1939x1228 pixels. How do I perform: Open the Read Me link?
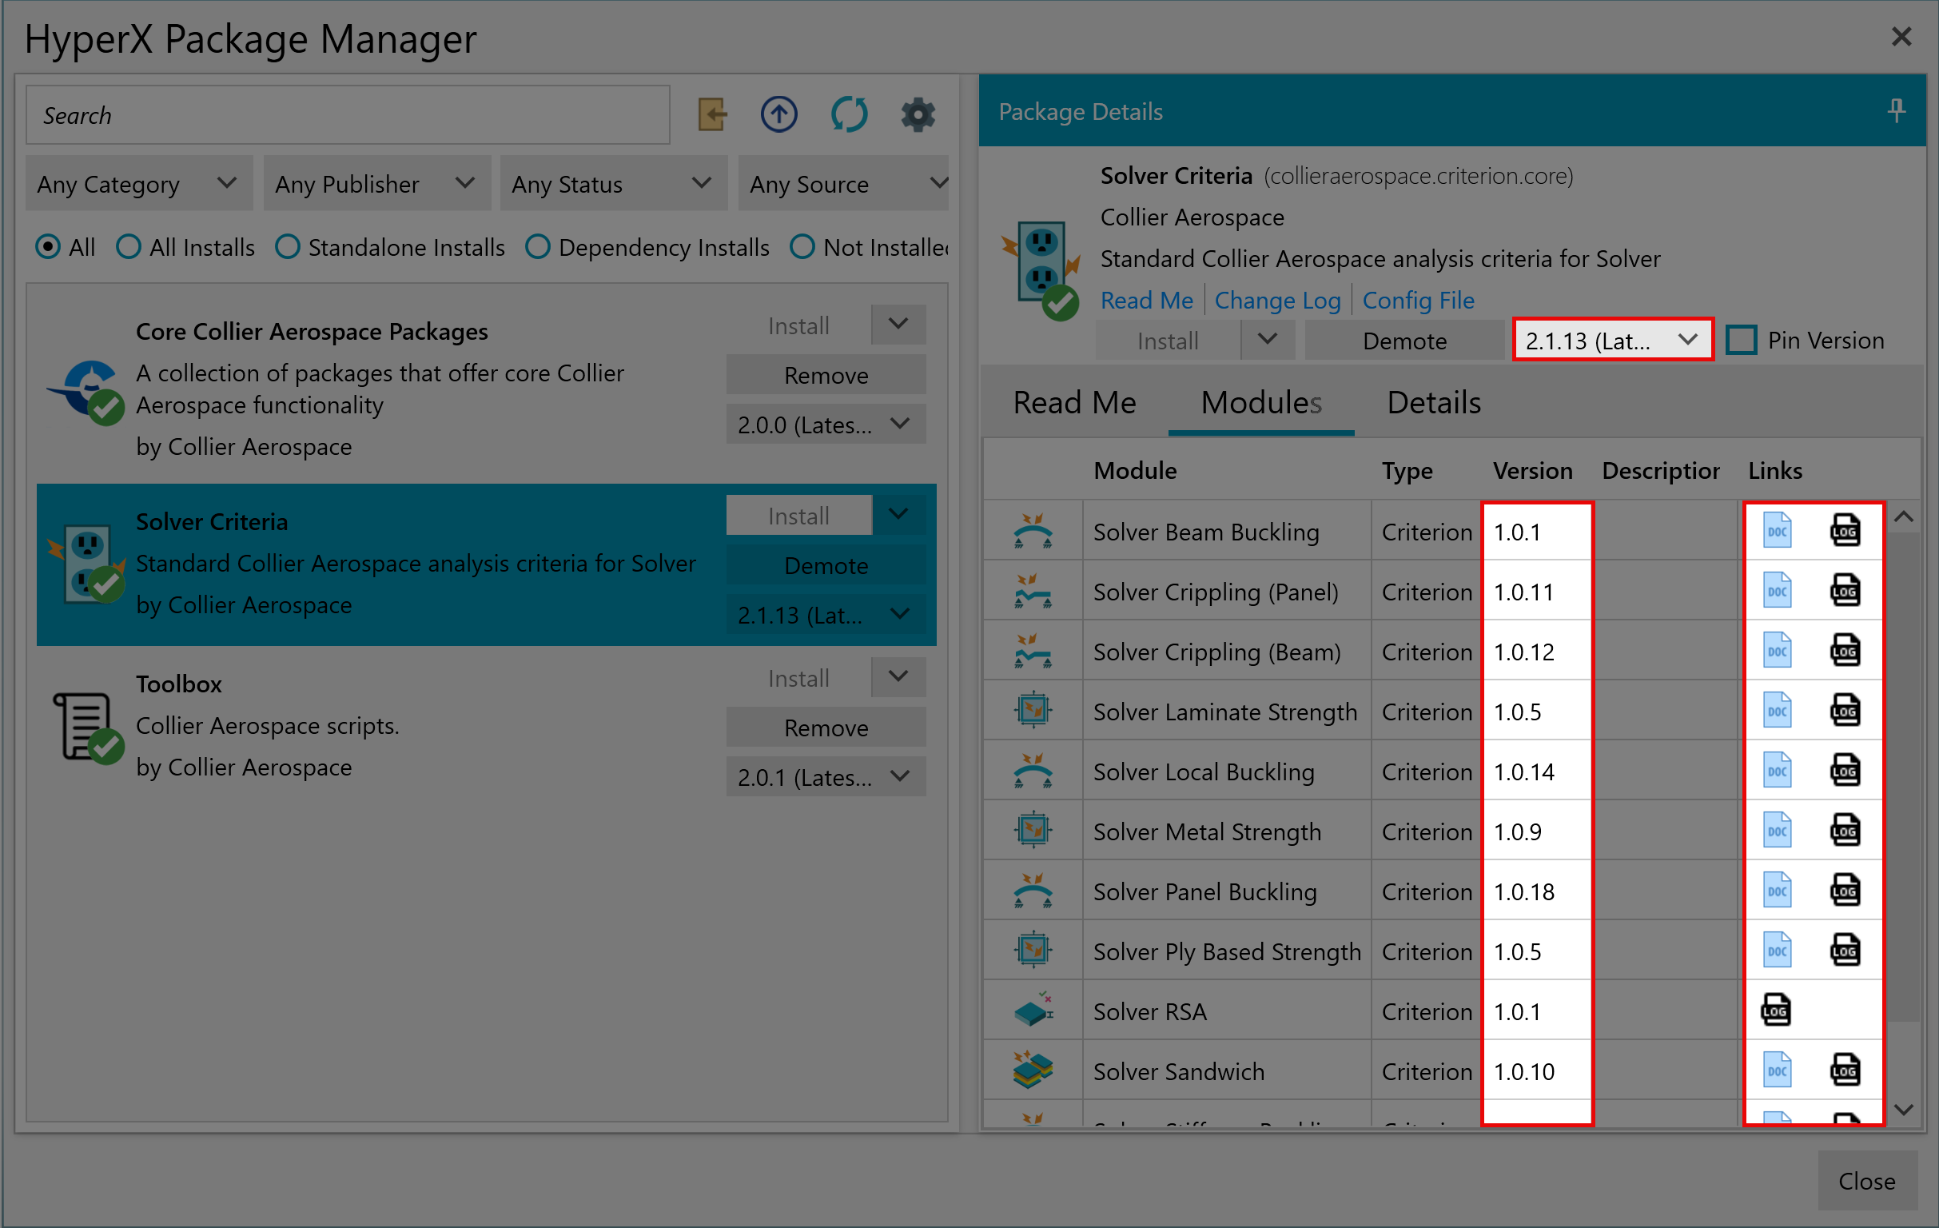pos(1146,301)
